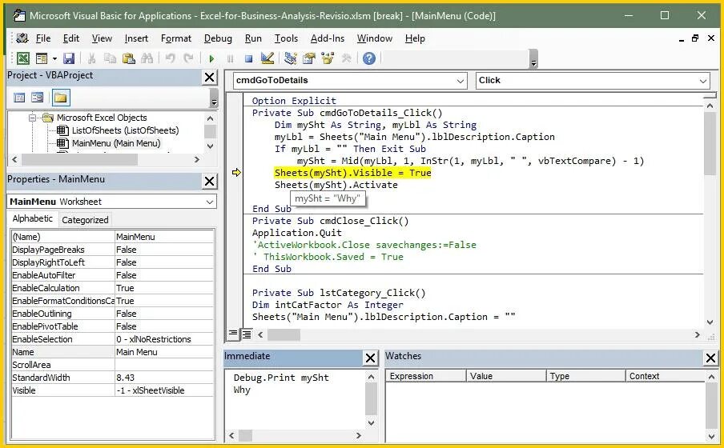Image resolution: width=724 pixels, height=448 pixels.
Task: Toggle Folders button in Project panel
Action: click(x=61, y=98)
